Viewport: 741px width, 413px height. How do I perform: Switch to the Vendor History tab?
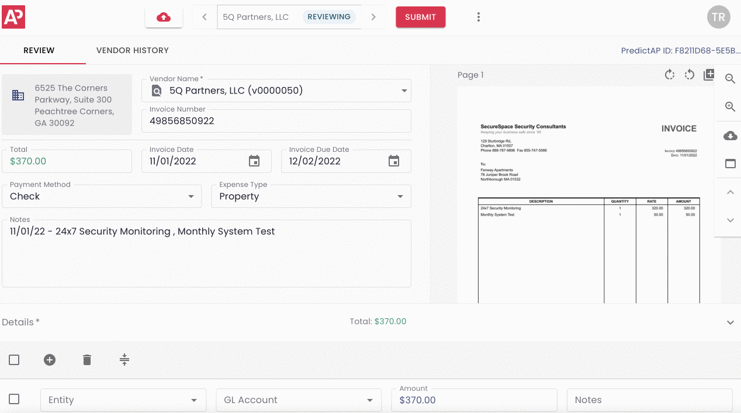[133, 50]
